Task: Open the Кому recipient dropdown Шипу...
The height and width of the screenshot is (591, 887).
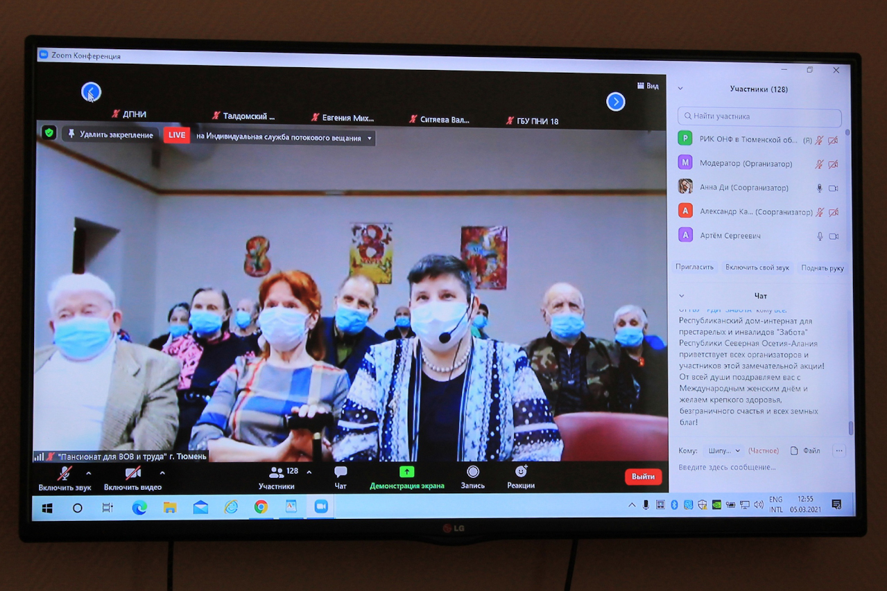Action: point(724,451)
